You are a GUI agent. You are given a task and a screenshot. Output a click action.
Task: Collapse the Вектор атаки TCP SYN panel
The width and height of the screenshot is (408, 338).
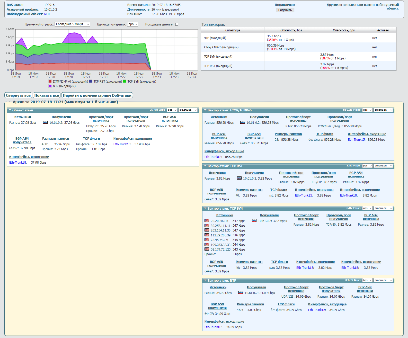tap(205, 208)
